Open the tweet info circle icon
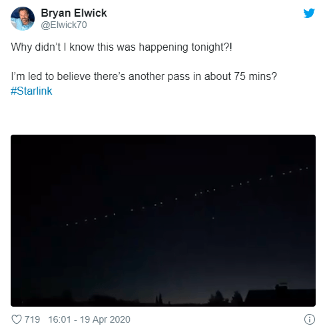The image size is (325, 330). coord(310,319)
